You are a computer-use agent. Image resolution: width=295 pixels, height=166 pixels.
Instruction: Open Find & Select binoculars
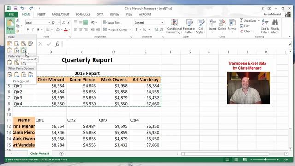275,26
